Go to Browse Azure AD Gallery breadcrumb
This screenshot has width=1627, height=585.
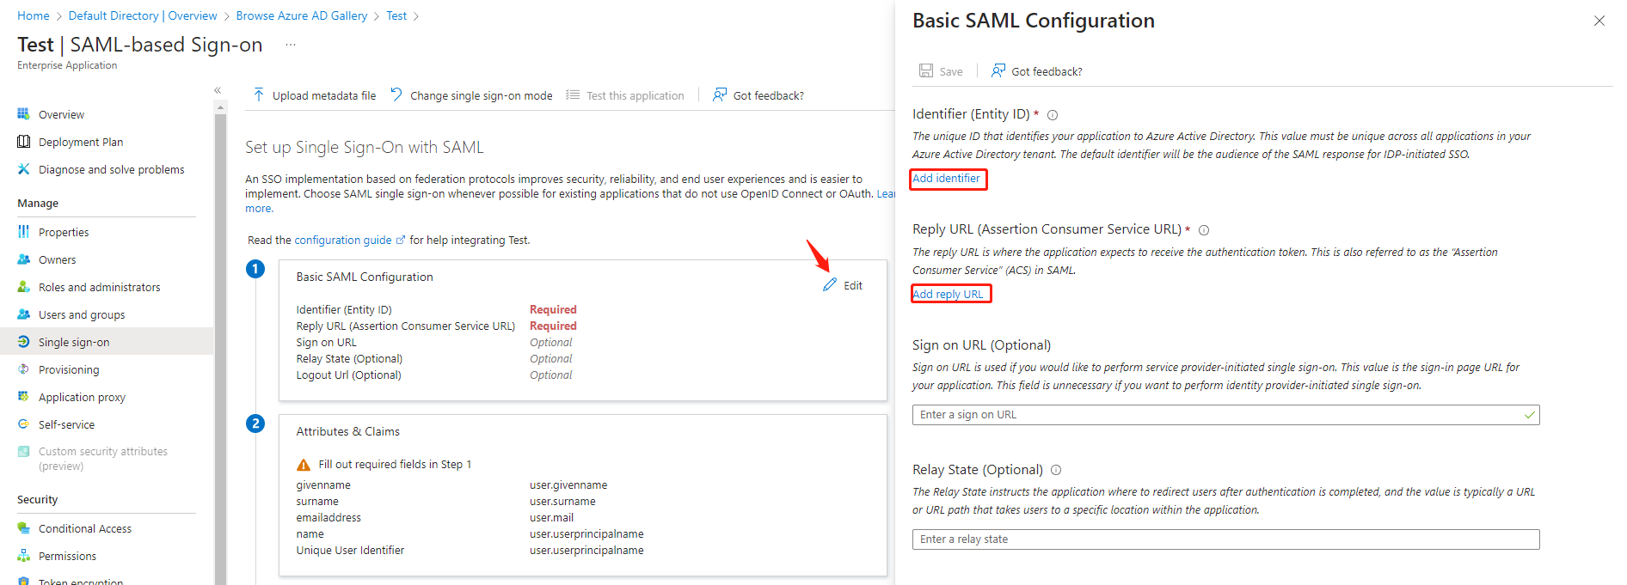(x=301, y=15)
